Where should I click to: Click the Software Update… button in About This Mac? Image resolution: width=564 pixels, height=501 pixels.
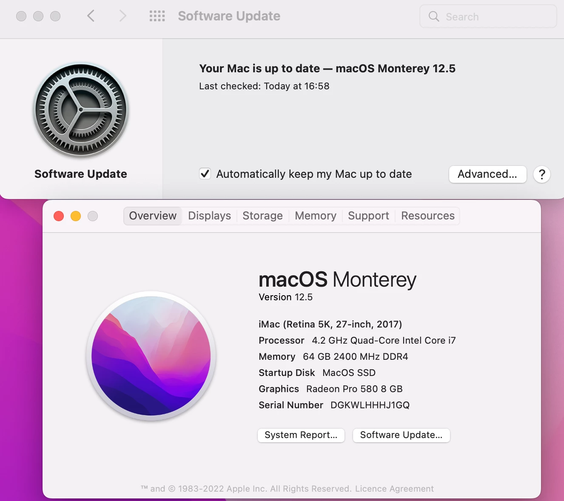tap(402, 435)
